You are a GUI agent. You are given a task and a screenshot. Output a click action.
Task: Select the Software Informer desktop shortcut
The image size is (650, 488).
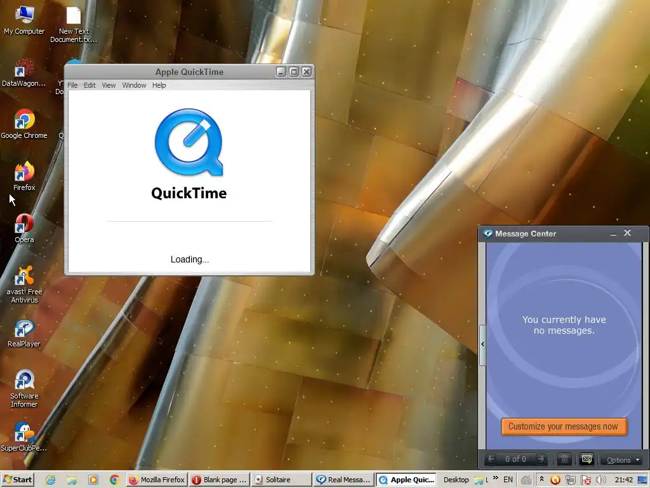click(24, 390)
